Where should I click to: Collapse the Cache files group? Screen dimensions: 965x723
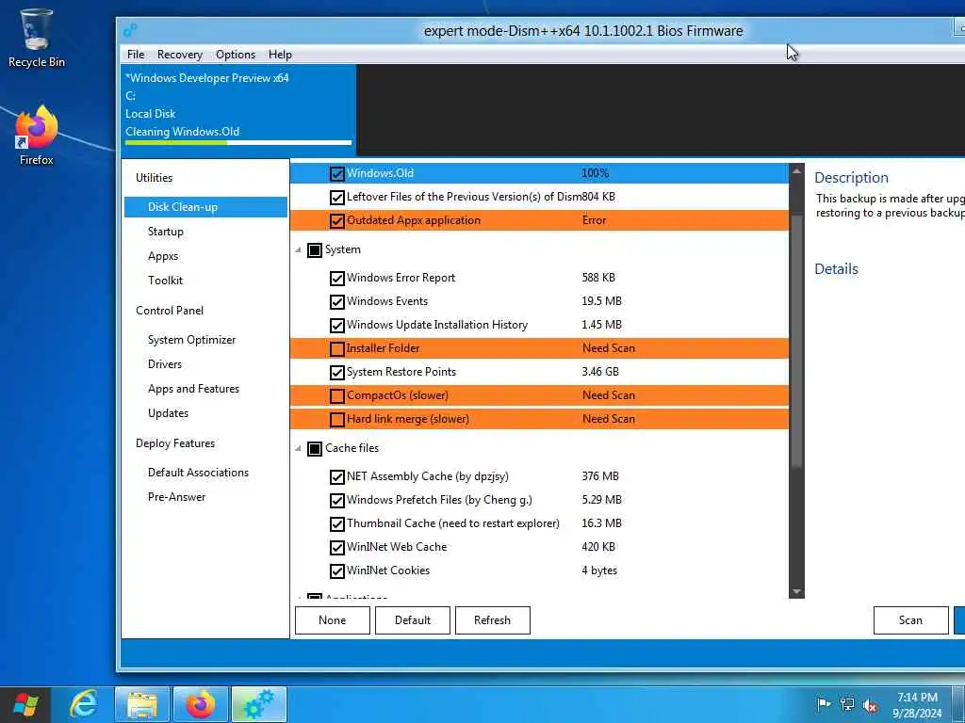298,448
